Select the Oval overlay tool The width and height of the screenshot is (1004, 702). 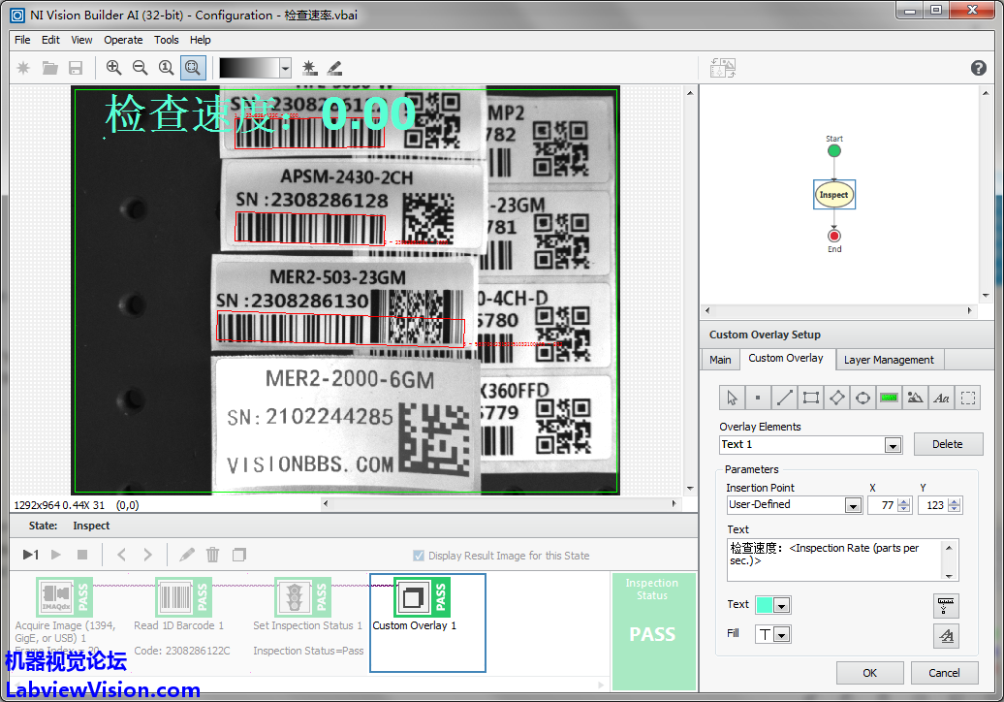coord(863,398)
